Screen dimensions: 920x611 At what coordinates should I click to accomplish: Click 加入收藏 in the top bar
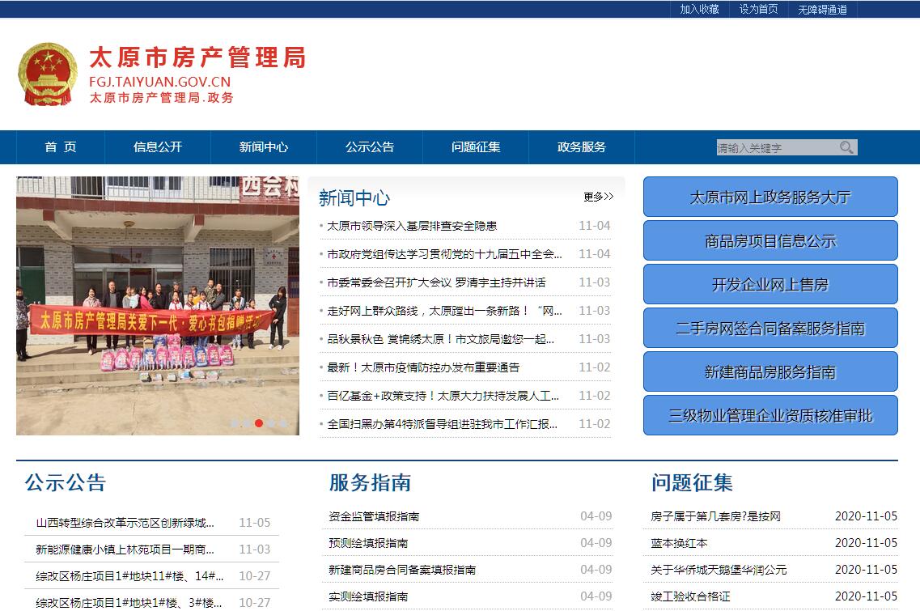click(699, 9)
